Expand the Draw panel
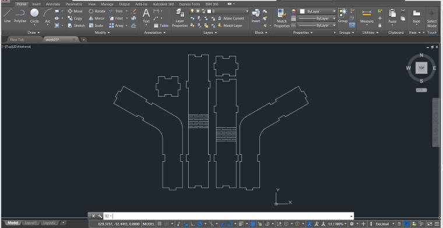This screenshot has width=443, height=228. [x=34, y=33]
